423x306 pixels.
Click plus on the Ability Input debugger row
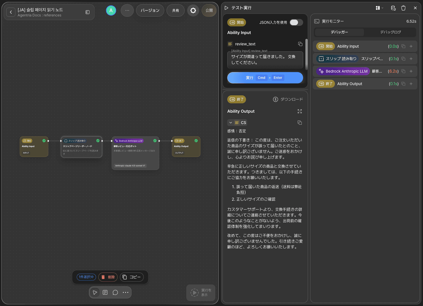[411, 46]
